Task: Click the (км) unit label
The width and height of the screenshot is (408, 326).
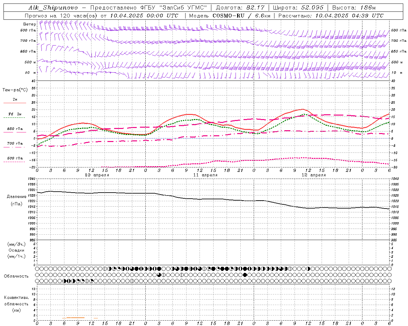Action: pyautogui.click(x=17, y=310)
